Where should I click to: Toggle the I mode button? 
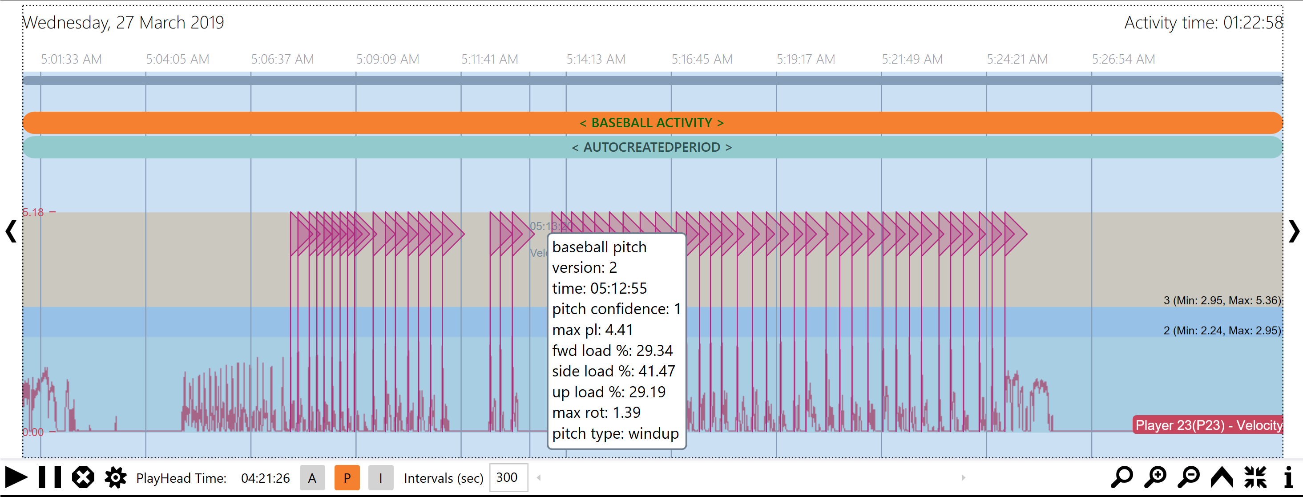pyautogui.click(x=380, y=478)
